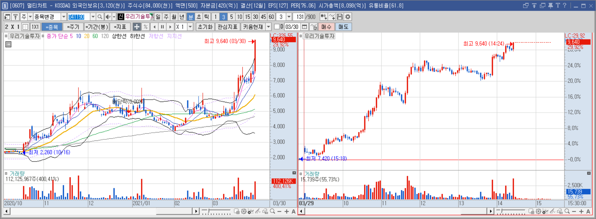
Task: Open the data table icon in left chart
Action: pyautogui.click(x=8, y=44)
